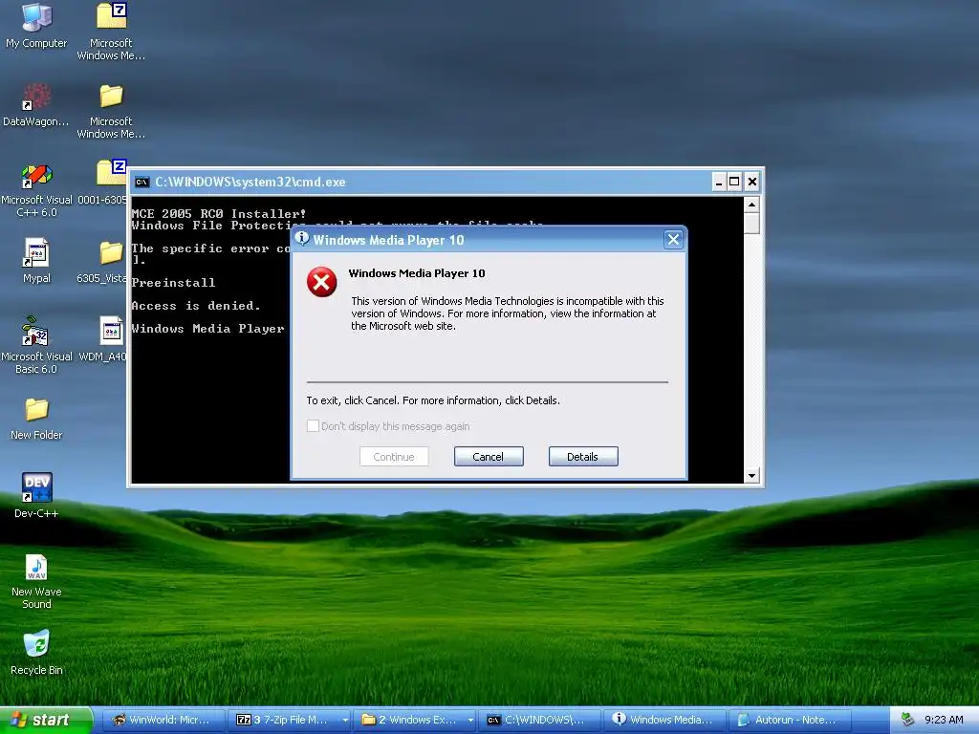Tick "Don't display this message again" checkbox
979x734 pixels.
[x=313, y=425]
